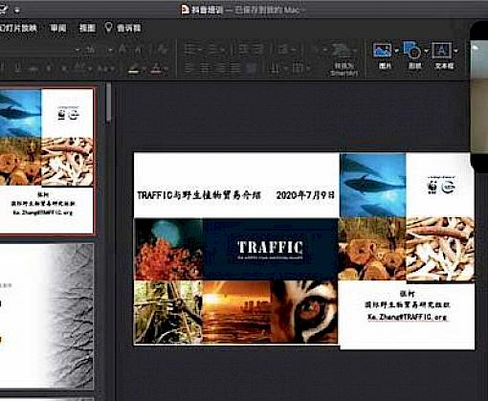
Task: Click the Tell Me text field
Action: click(129, 28)
